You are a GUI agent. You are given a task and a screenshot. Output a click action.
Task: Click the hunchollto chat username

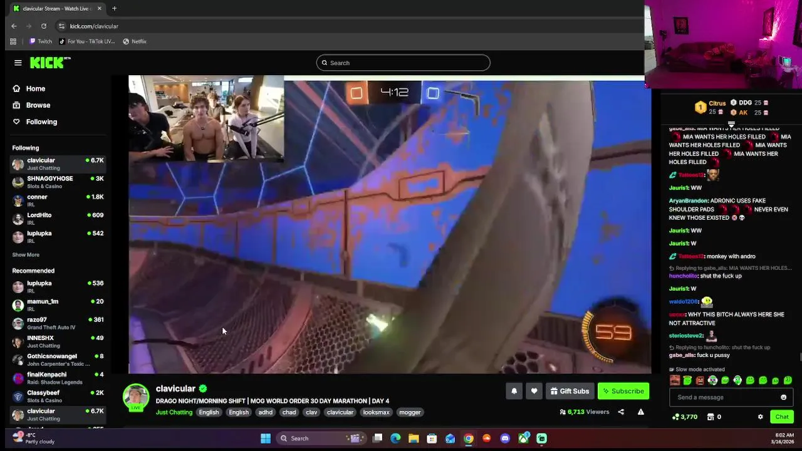683,276
